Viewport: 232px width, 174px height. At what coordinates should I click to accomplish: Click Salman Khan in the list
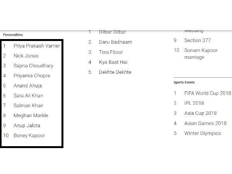(x=28, y=106)
